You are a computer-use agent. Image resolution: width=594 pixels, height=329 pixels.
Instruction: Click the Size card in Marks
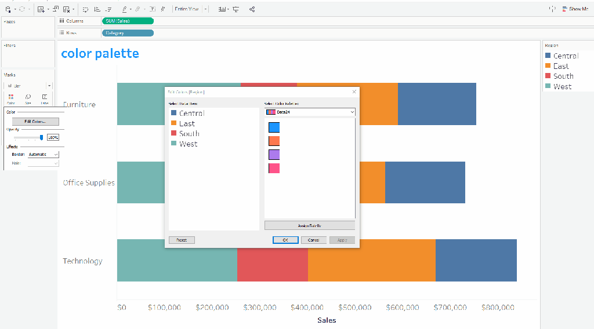[x=27, y=98]
